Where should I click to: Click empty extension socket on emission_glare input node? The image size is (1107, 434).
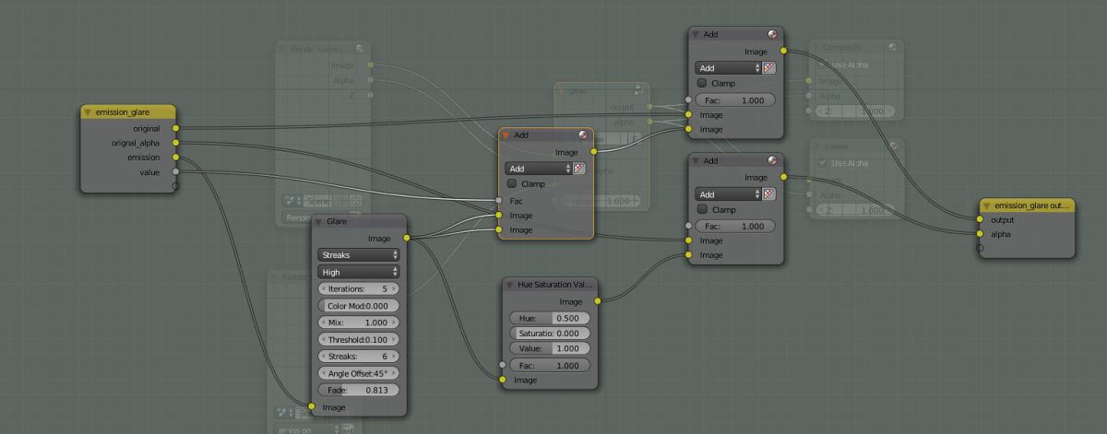pos(175,185)
